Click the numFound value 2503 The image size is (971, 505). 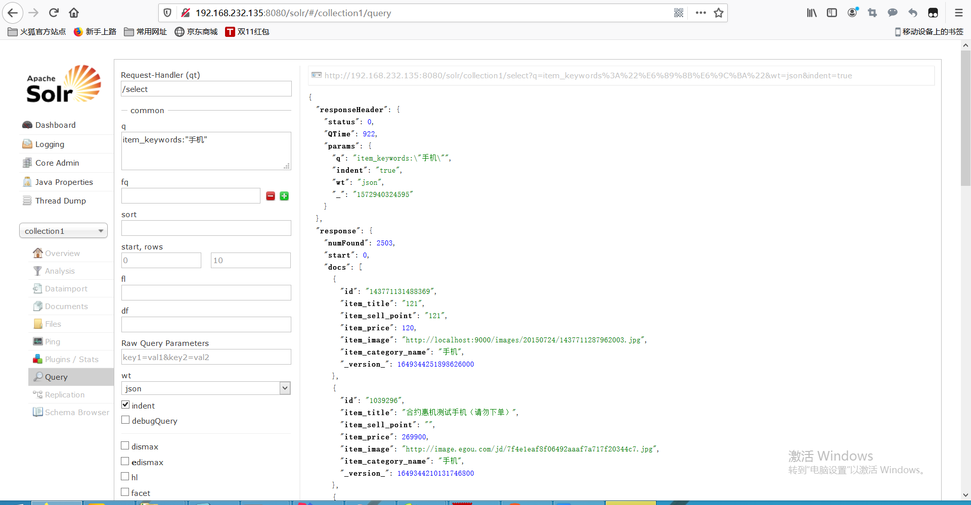[x=384, y=243]
